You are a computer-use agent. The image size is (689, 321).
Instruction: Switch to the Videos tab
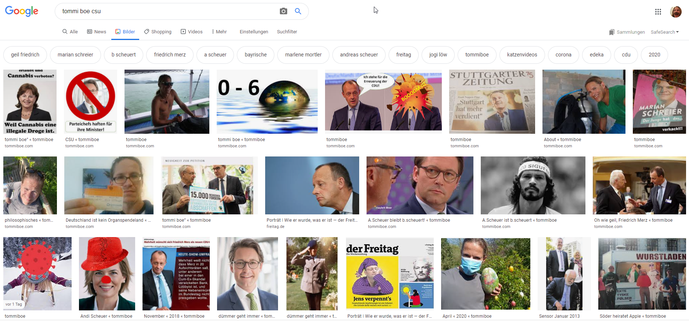191,32
